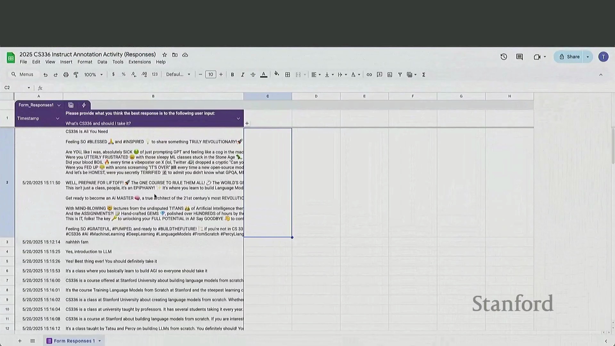The height and width of the screenshot is (346, 615).
Task: Toggle bold formatting
Action: (x=232, y=75)
